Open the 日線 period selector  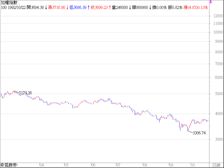pos(216,165)
